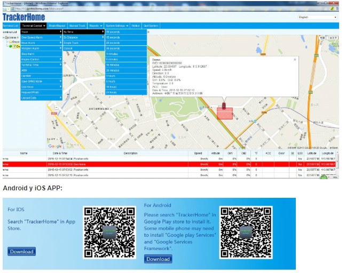Click the For IOS Download button

(21, 252)
